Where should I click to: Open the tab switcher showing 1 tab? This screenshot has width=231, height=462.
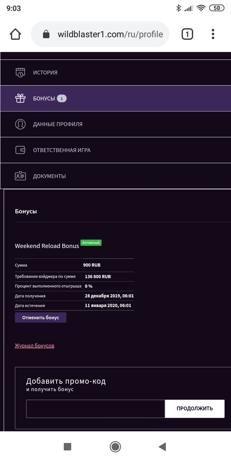point(187,34)
